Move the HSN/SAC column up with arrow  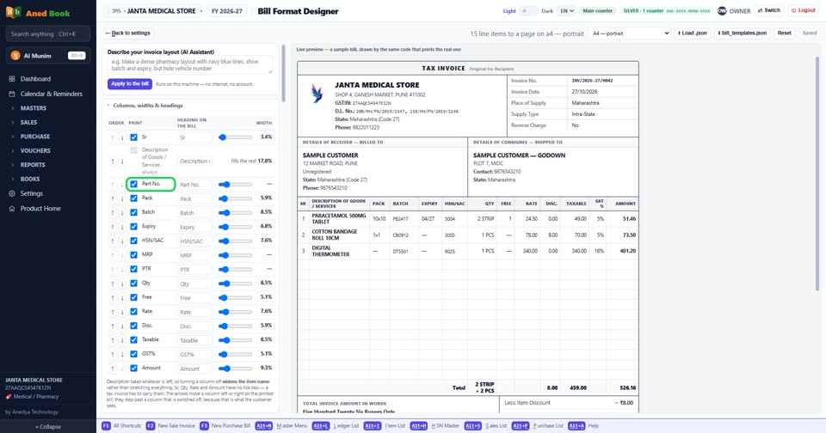click(x=112, y=241)
